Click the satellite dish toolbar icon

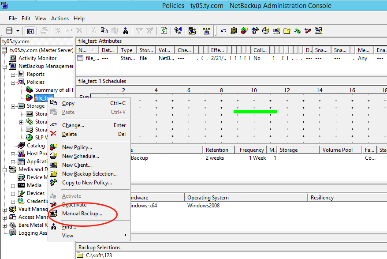tap(178, 30)
